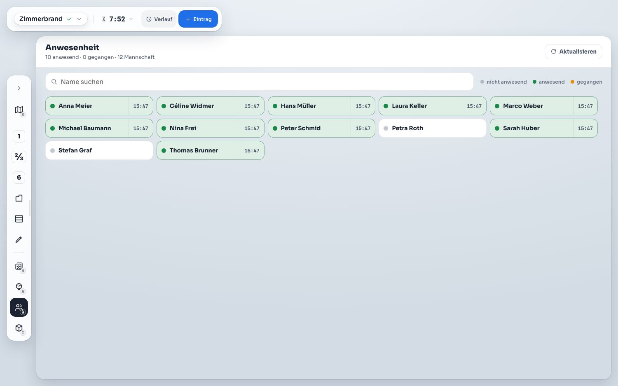Image resolution: width=618 pixels, height=386 pixels.
Task: Mark Stefan Graf as present
Action: point(99,150)
